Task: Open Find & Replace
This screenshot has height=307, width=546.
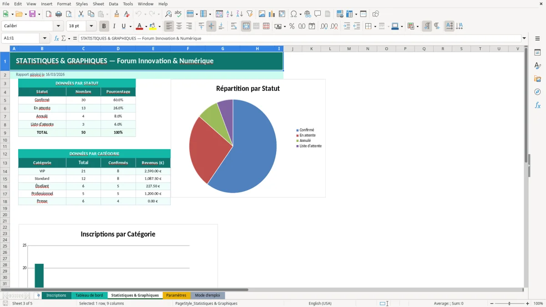Action: [168, 14]
